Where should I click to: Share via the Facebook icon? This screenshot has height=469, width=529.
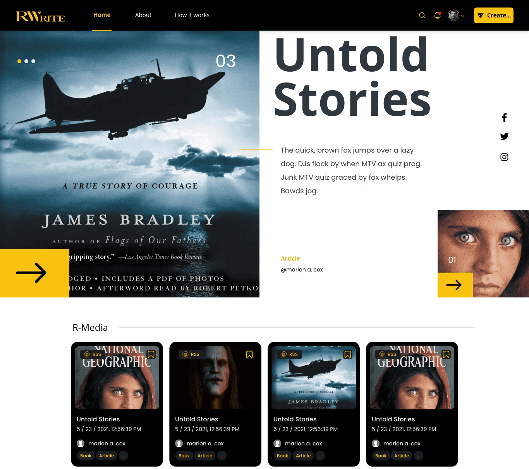point(504,117)
